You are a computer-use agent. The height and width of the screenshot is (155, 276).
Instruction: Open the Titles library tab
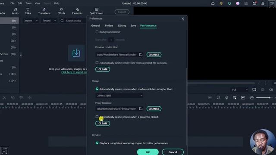pyautogui.click(x=28, y=11)
